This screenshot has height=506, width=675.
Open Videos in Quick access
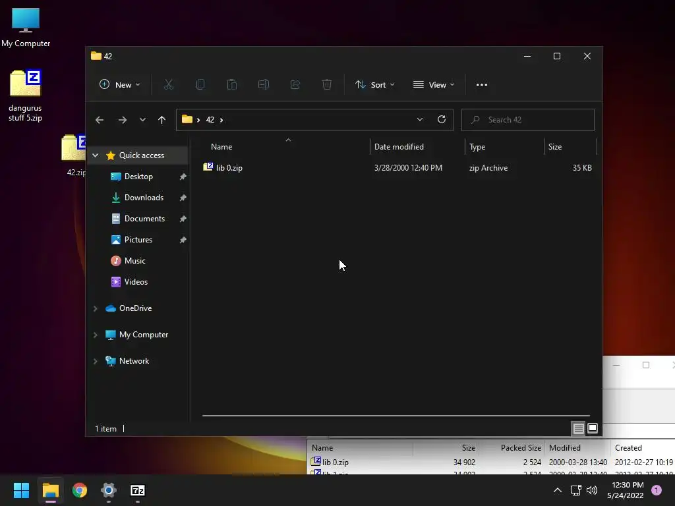tap(136, 282)
